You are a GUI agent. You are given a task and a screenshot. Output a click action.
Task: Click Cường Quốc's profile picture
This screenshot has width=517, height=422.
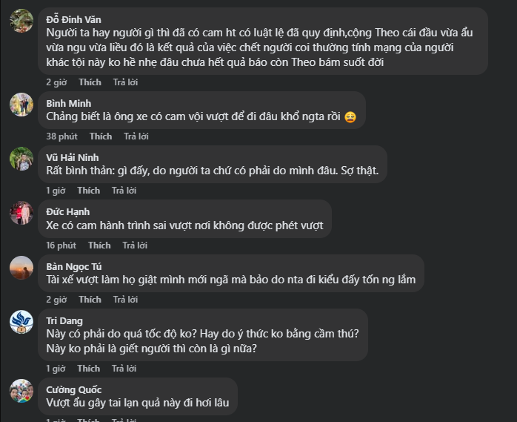click(21, 391)
